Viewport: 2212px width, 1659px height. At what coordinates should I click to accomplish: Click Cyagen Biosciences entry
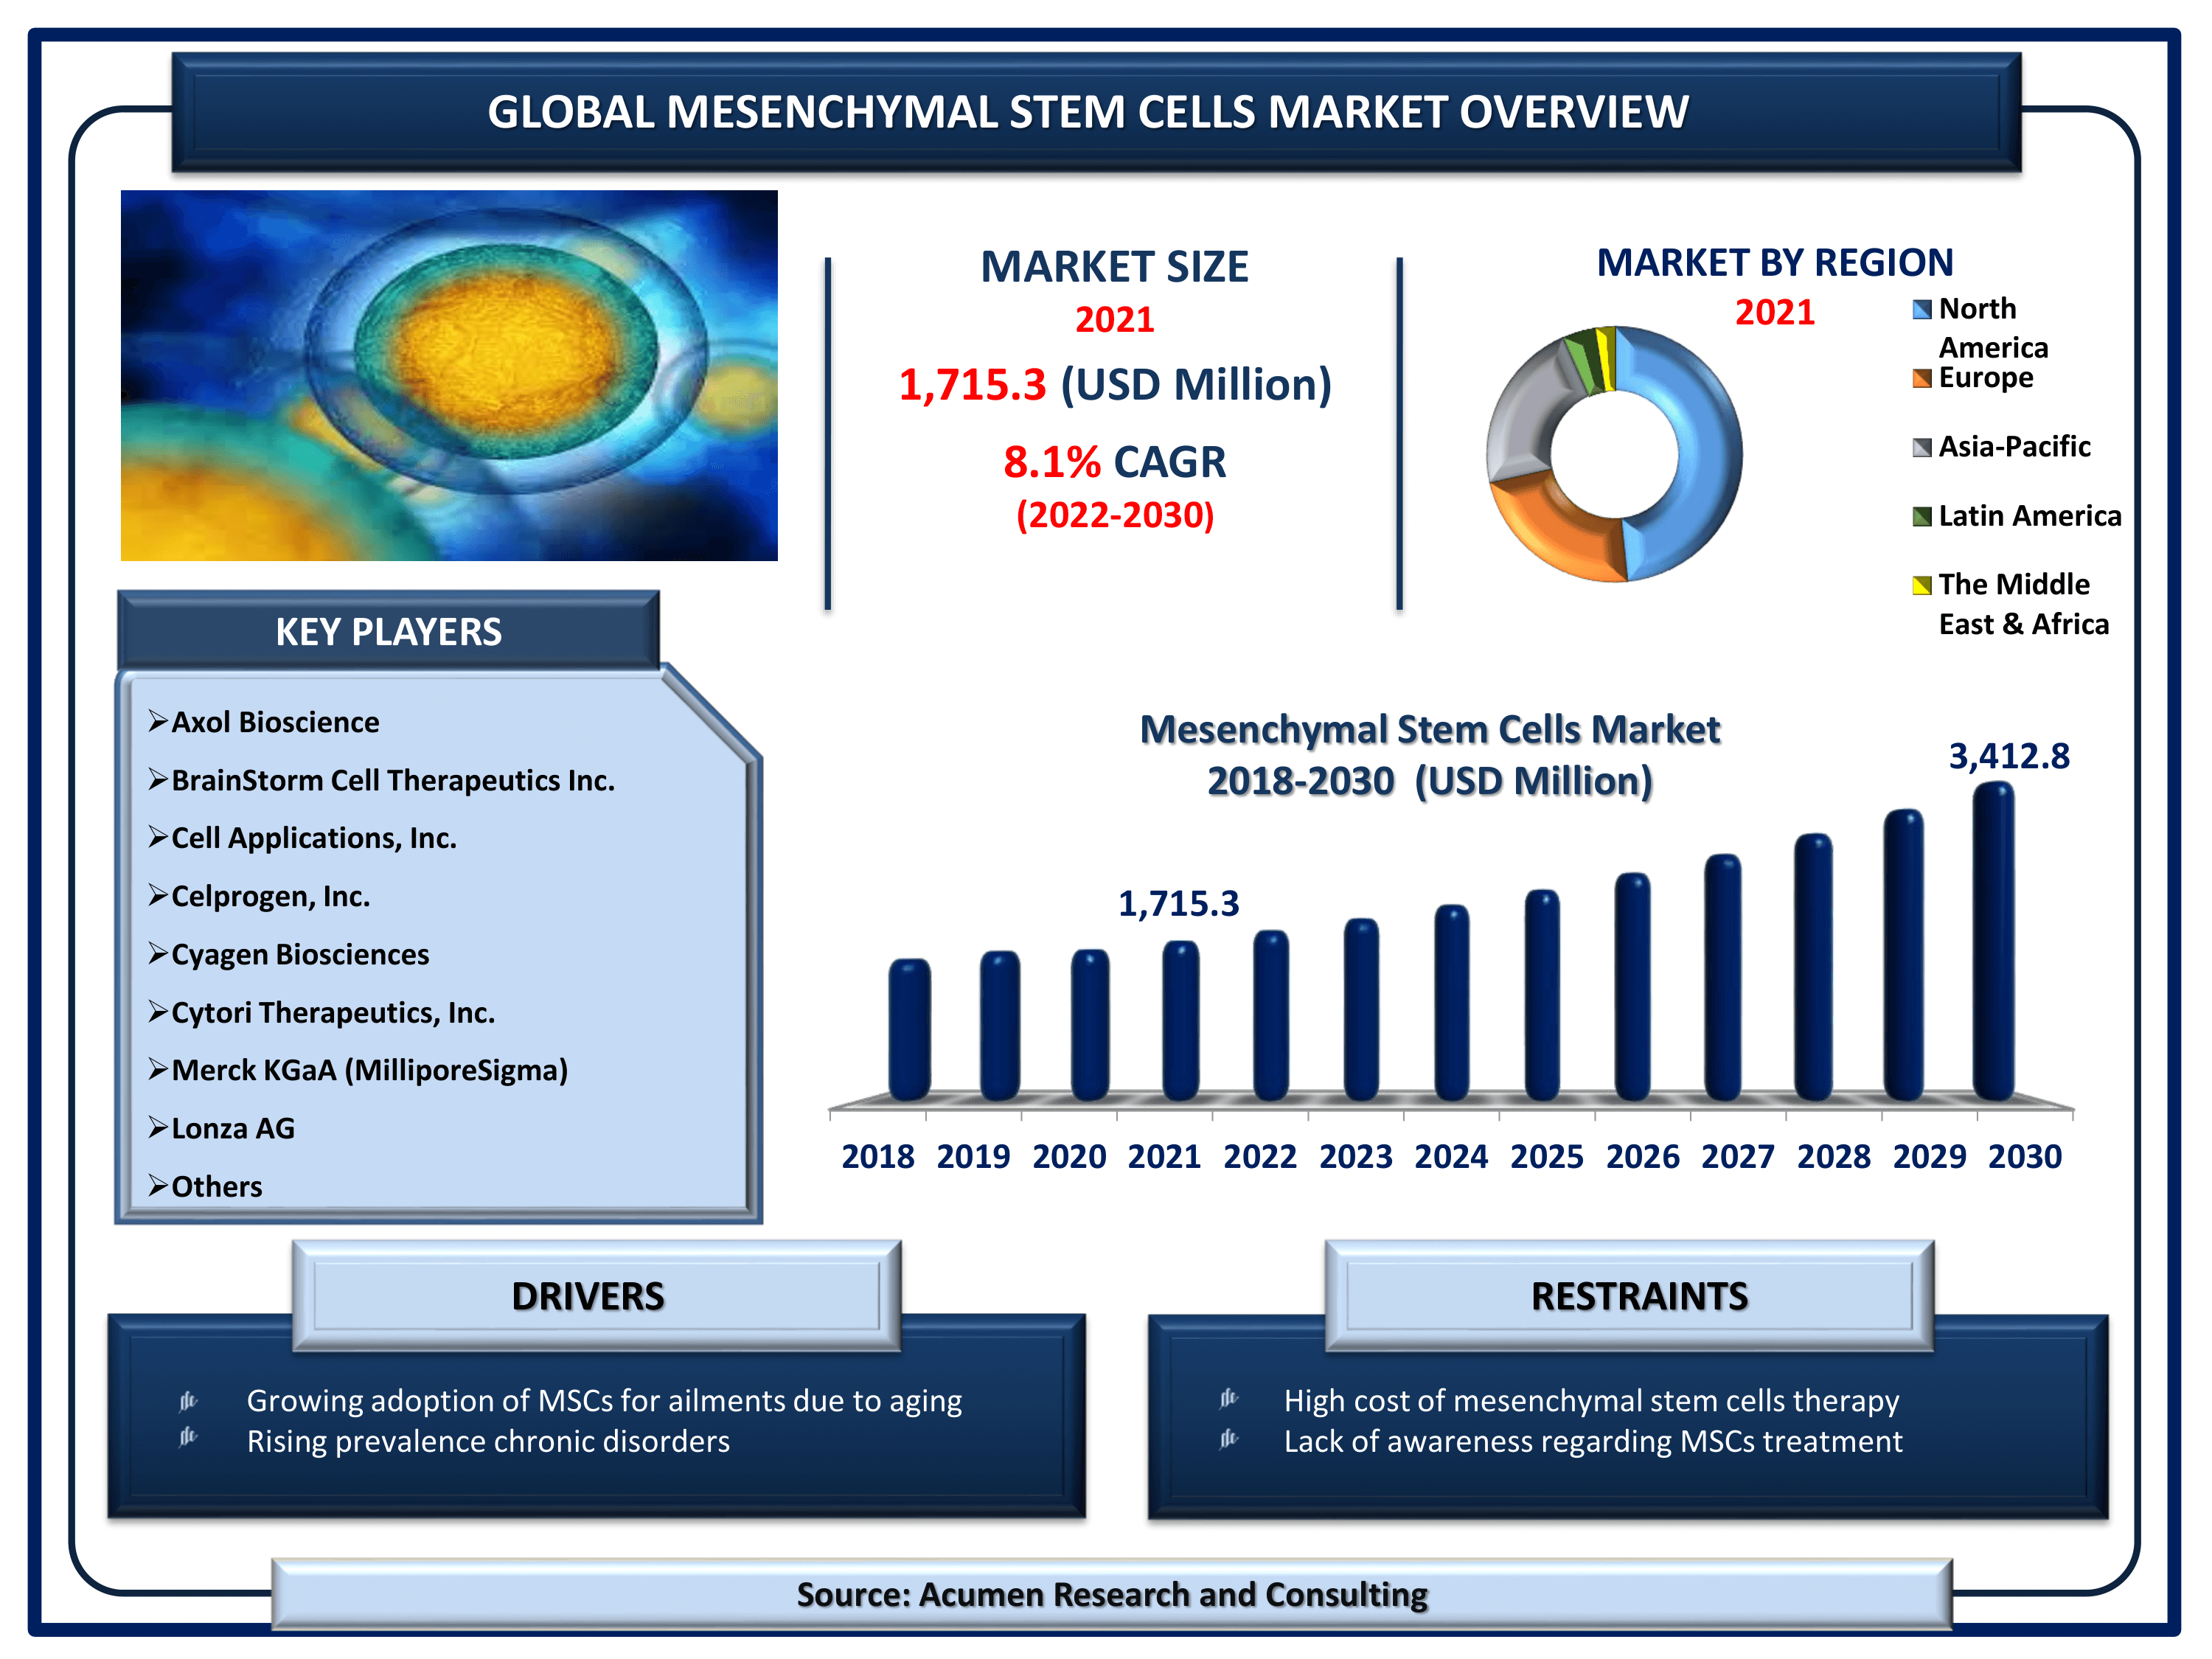tap(300, 954)
